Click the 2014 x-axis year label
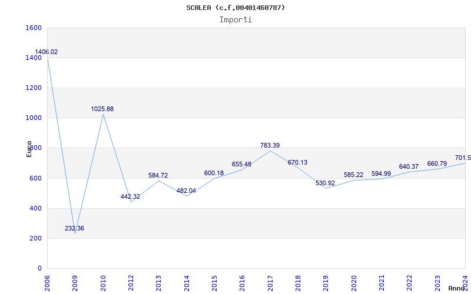Viewport: 471px width, 294px height. 187,283
